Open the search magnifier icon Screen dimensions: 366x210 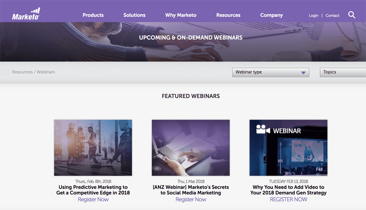click(351, 15)
